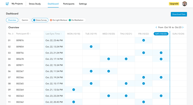Click the Oct 23 end date
The height and width of the screenshot is (105, 193).
(x=178, y=27)
